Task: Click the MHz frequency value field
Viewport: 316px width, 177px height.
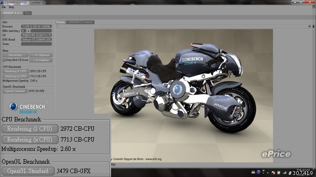Action: click(41, 31)
